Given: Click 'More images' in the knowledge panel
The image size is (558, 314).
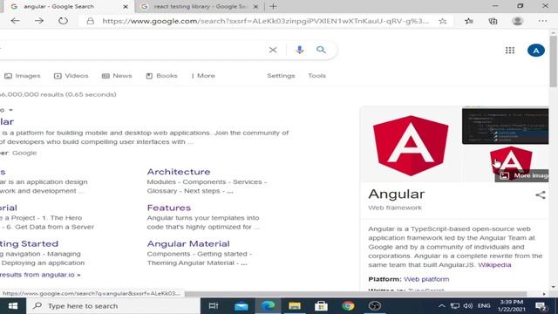Looking at the screenshot, I should [521, 175].
